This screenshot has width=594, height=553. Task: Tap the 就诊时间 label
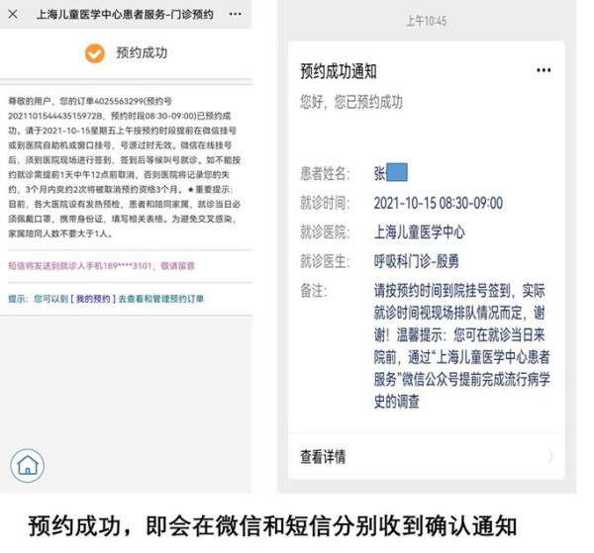click(325, 203)
